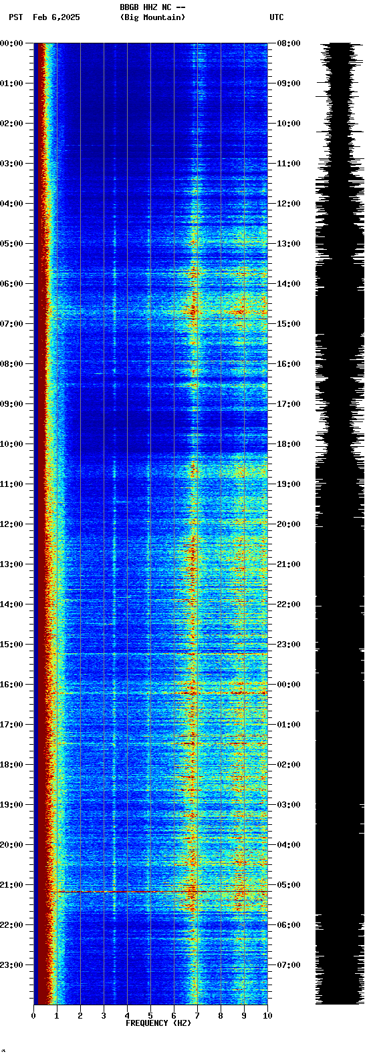Viewport: 369px width, 1058px height.
Task: Select 22:00 on the UTC time axis
Action: (288, 604)
